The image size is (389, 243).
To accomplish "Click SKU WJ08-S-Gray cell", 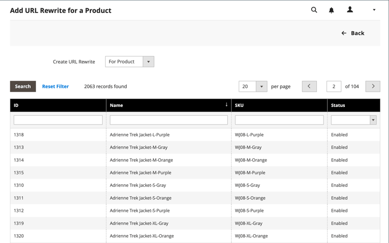I will tap(280, 185).
